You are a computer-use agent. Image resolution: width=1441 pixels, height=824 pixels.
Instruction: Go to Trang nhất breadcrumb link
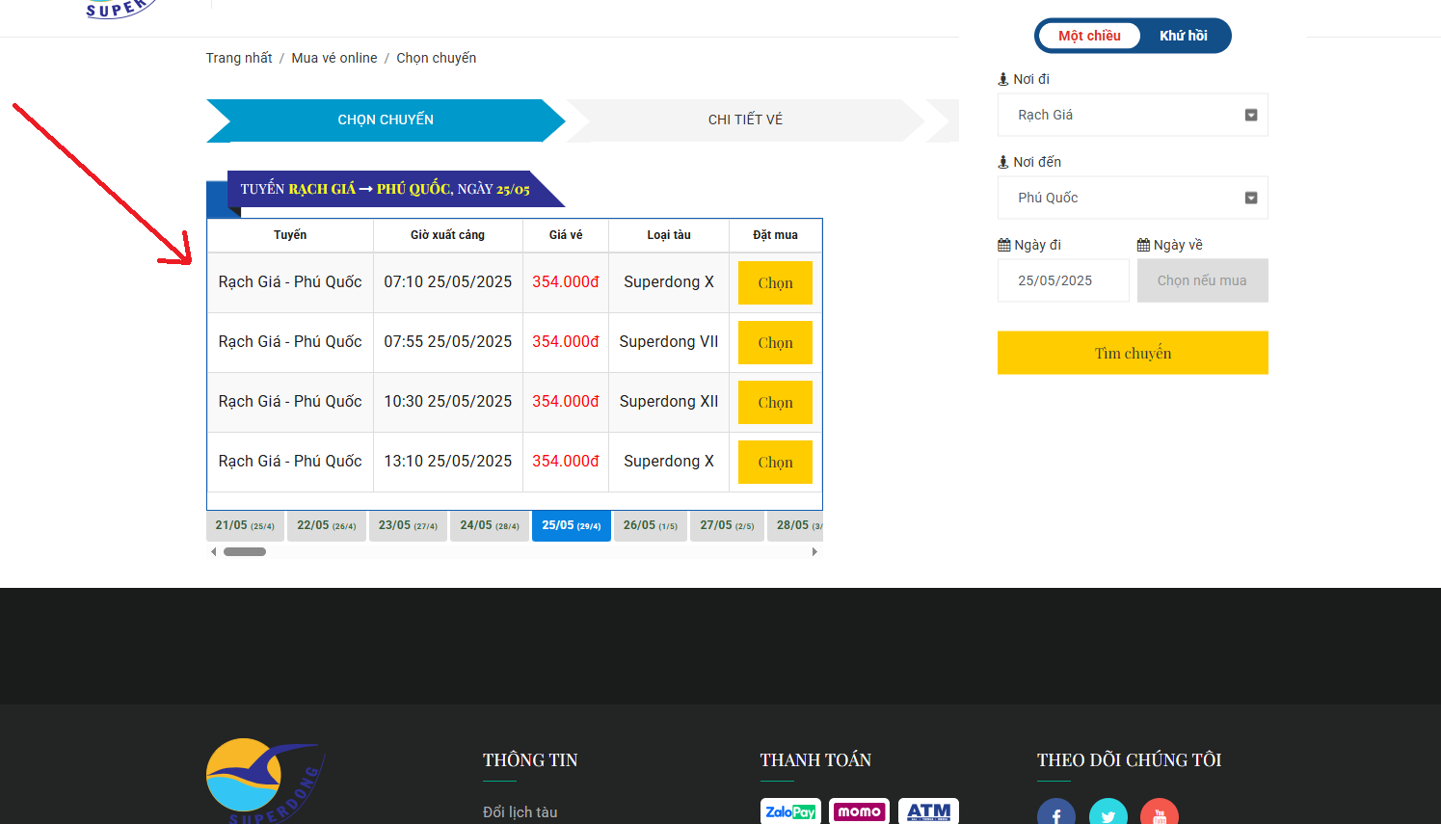[239, 58]
